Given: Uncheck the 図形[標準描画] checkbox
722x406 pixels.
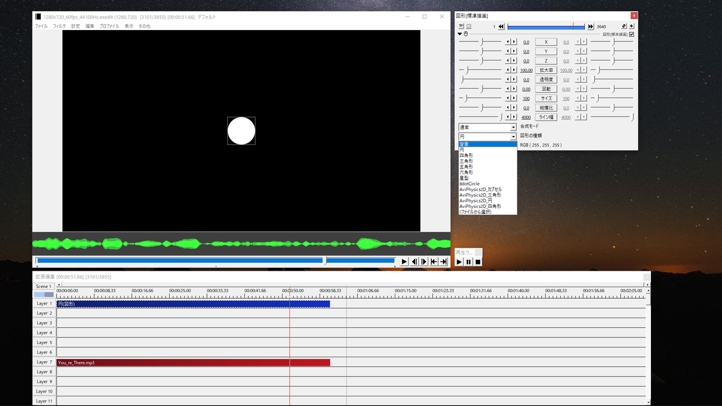Looking at the screenshot, I should [631, 34].
